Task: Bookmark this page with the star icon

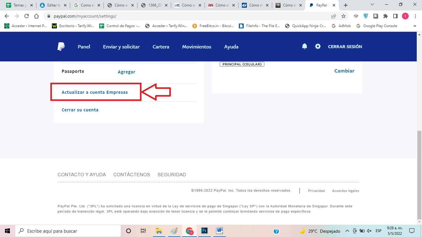Action: 343,16
